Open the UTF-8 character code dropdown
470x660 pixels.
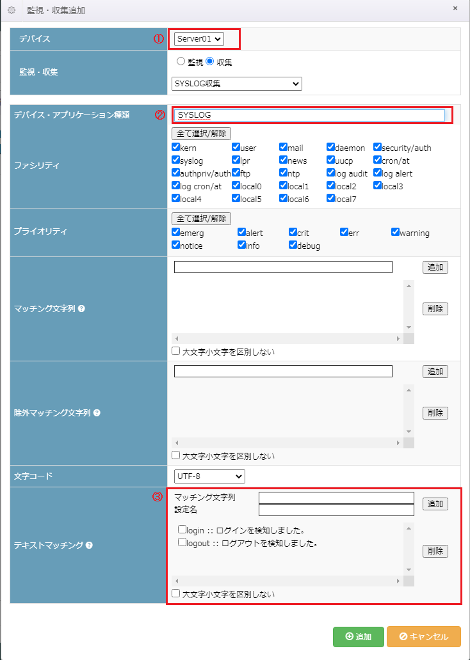pos(209,476)
